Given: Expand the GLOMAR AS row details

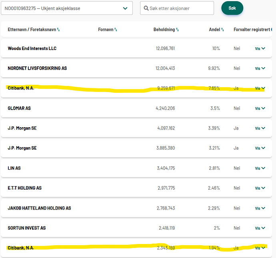Looking at the screenshot, I should coord(260,108).
